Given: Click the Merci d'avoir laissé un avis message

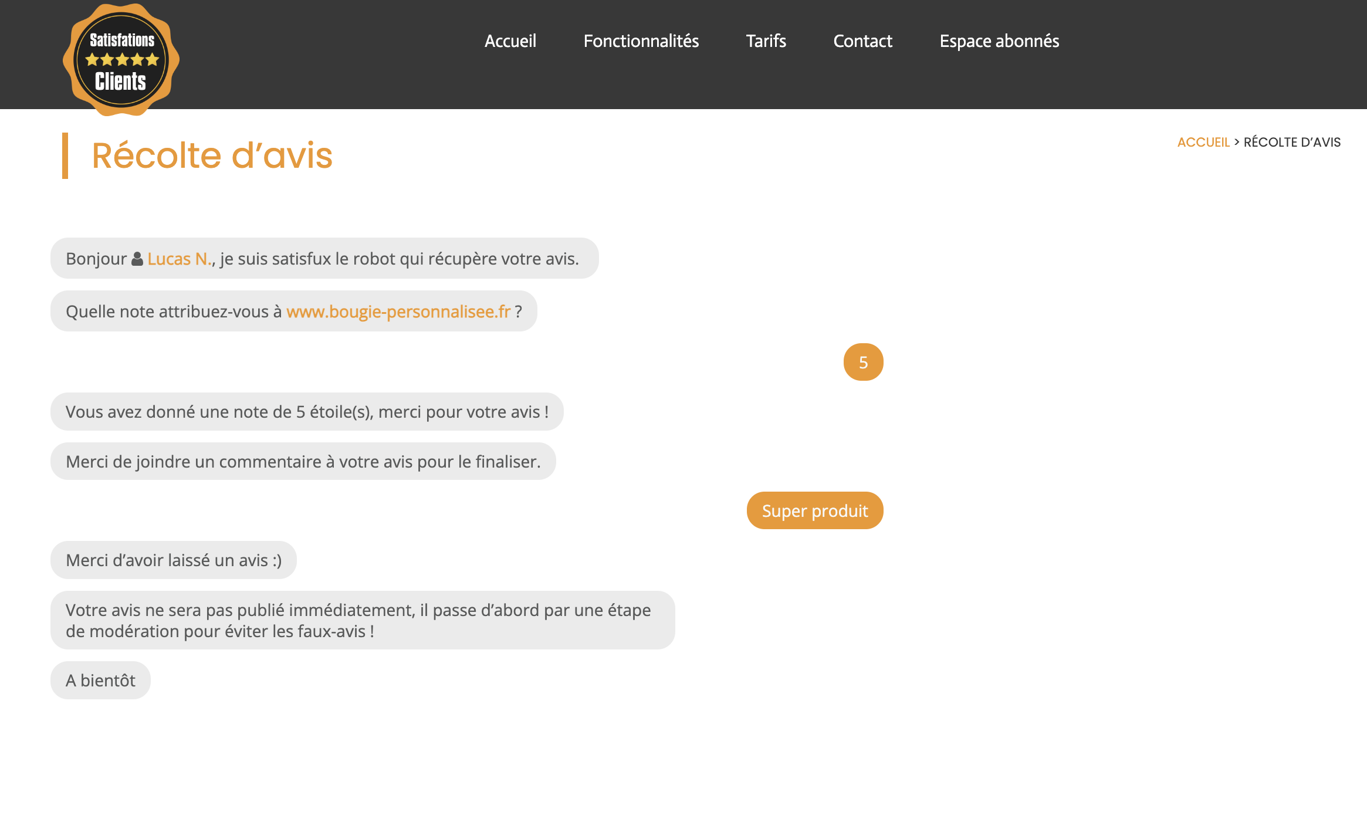Looking at the screenshot, I should click(174, 560).
